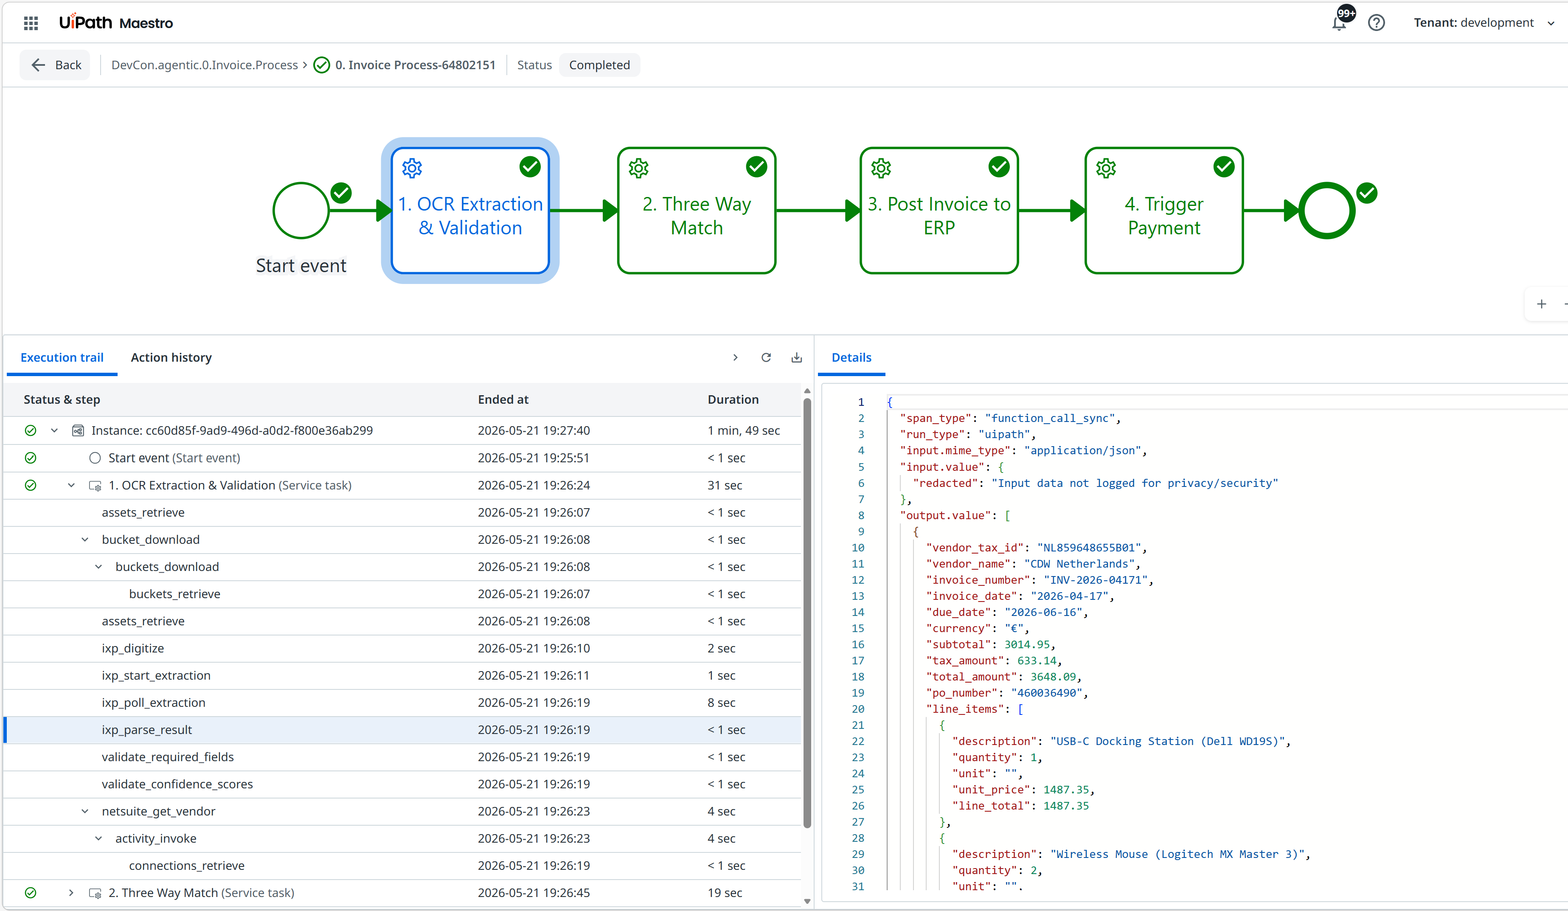Select the Post Invoice to ERP node

(x=939, y=210)
